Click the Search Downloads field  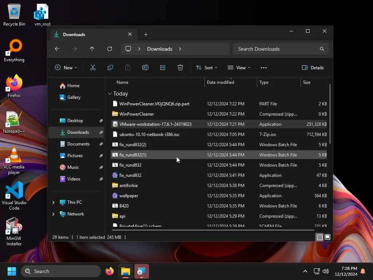tap(280, 49)
